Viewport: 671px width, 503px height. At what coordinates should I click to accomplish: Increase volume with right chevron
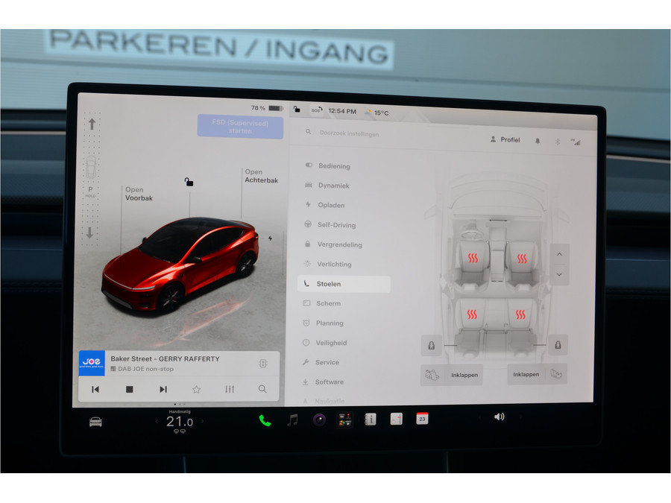[x=520, y=416]
